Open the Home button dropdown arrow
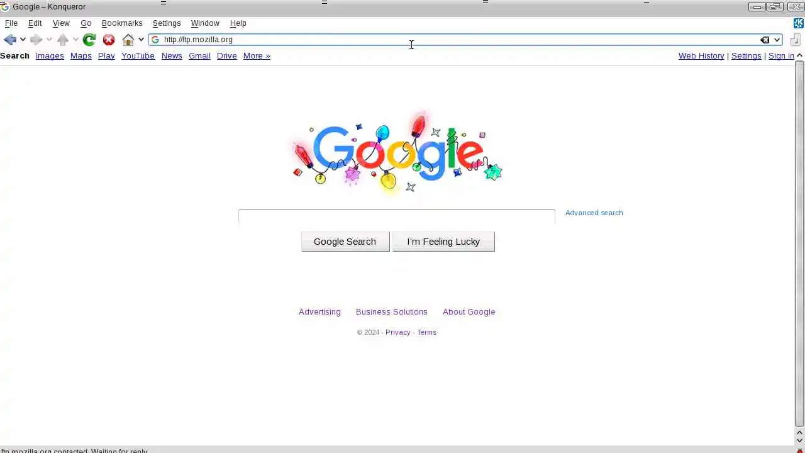Screen dimensions: 805x453 pyautogui.click(x=142, y=40)
